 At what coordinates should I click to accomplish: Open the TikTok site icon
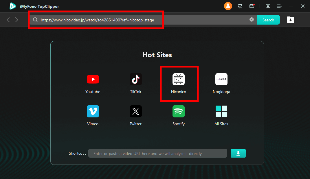click(136, 79)
